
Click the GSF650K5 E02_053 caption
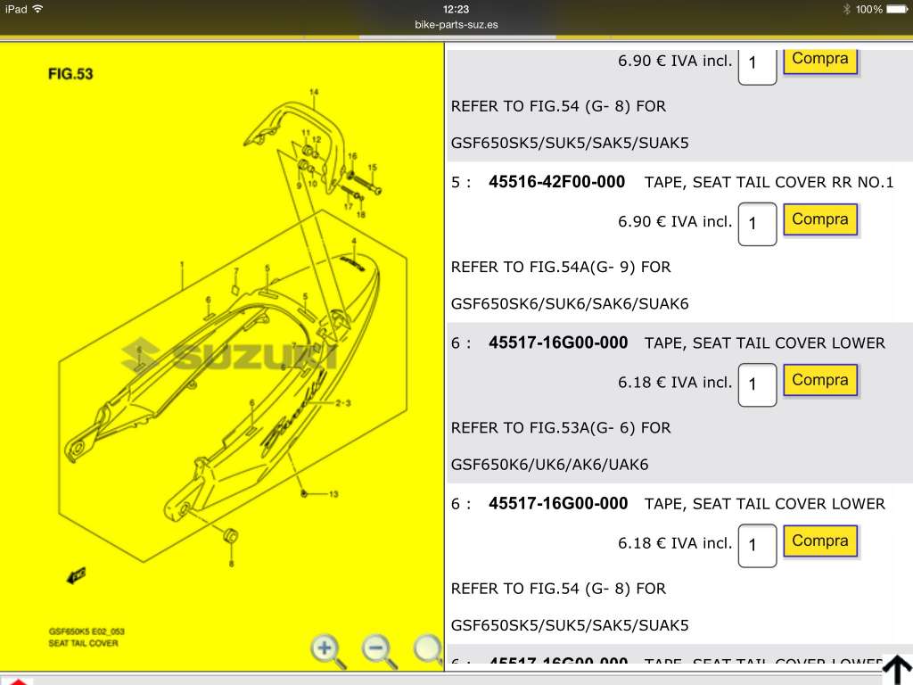tap(86, 631)
